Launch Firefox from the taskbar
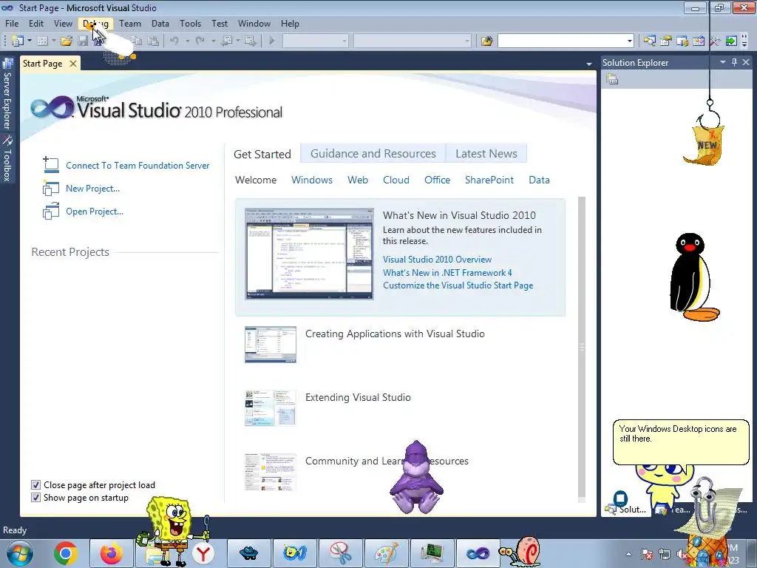The image size is (757, 568). (111, 553)
